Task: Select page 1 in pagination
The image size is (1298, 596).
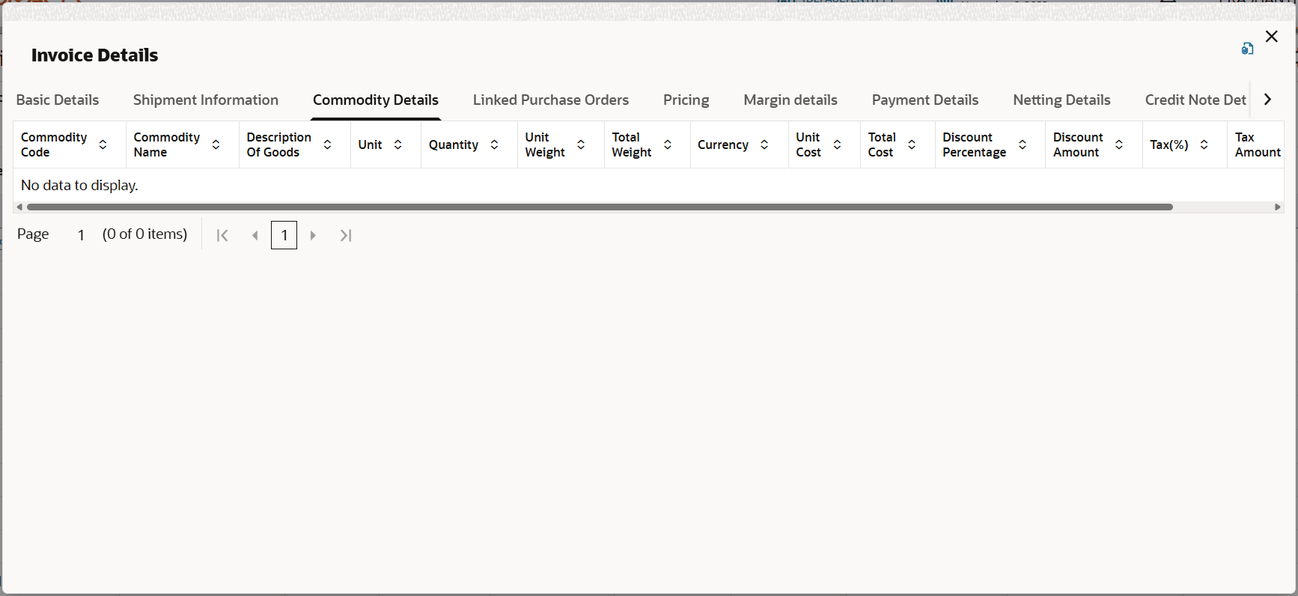Action: 284,235
